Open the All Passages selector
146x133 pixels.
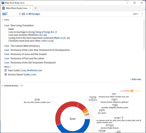[34, 14]
